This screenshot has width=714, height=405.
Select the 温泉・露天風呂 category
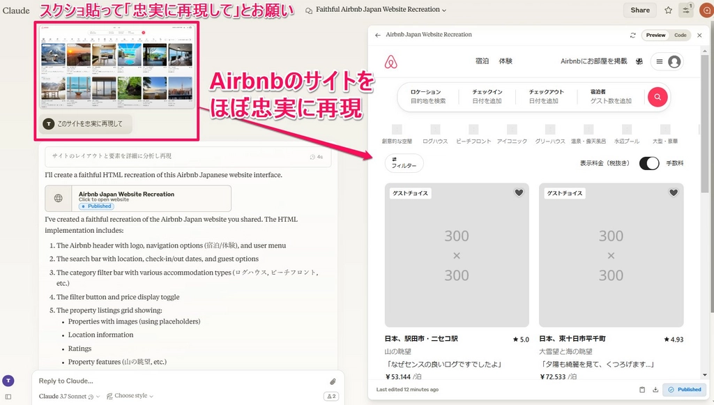588,135
